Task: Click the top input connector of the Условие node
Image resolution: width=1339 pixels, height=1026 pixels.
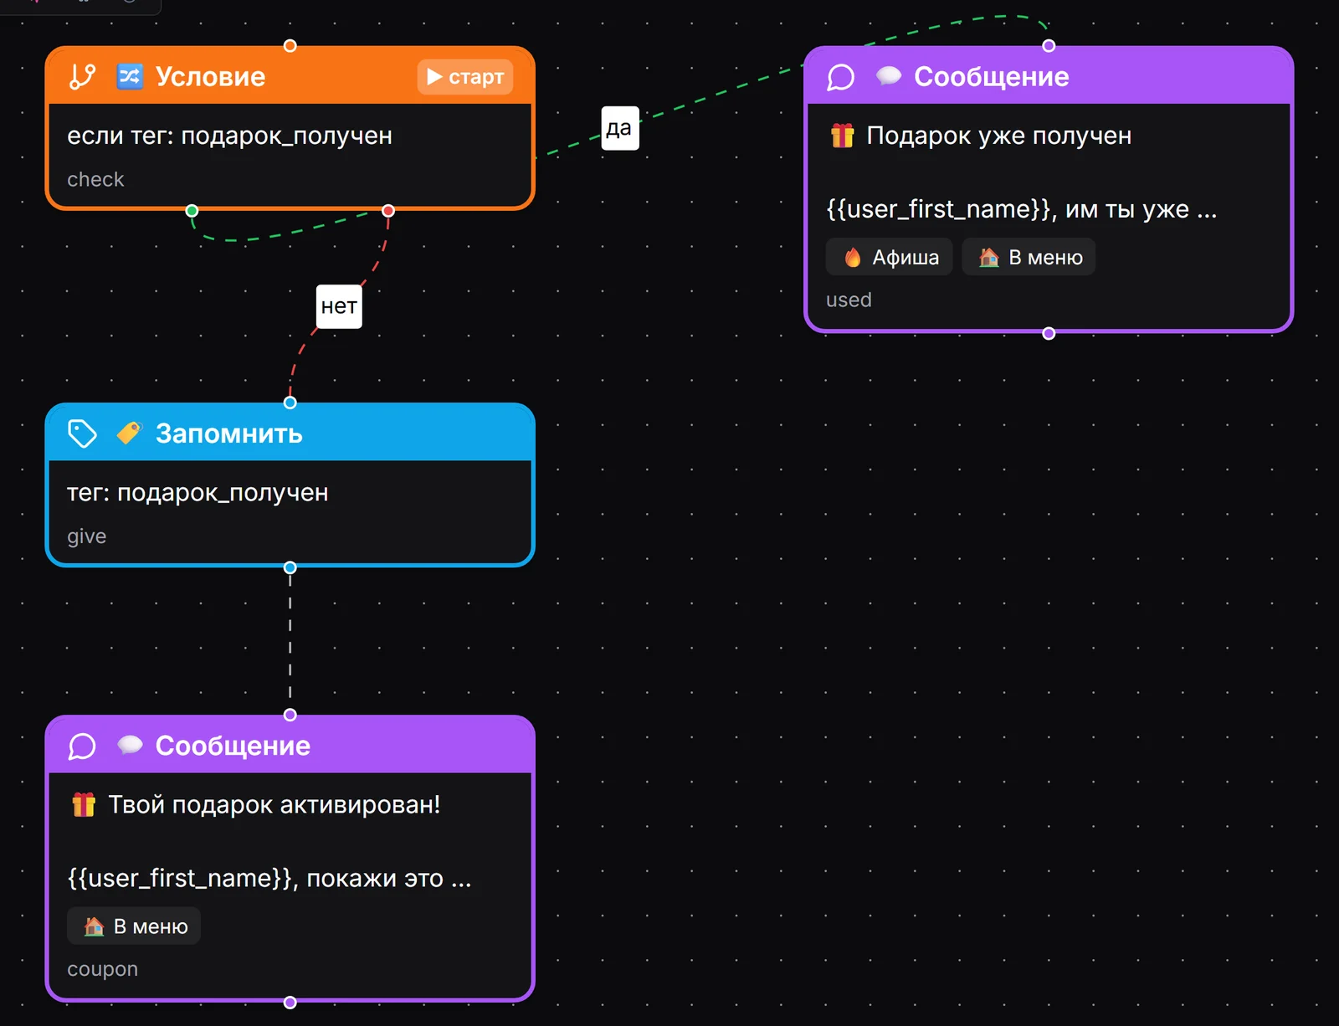Action: (290, 46)
